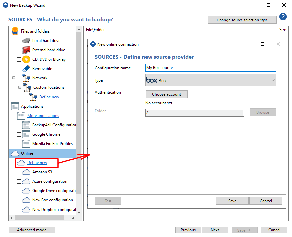Image resolution: width=292 pixels, height=237 pixels.
Task: Open the help question mark icon
Action: click(x=283, y=17)
